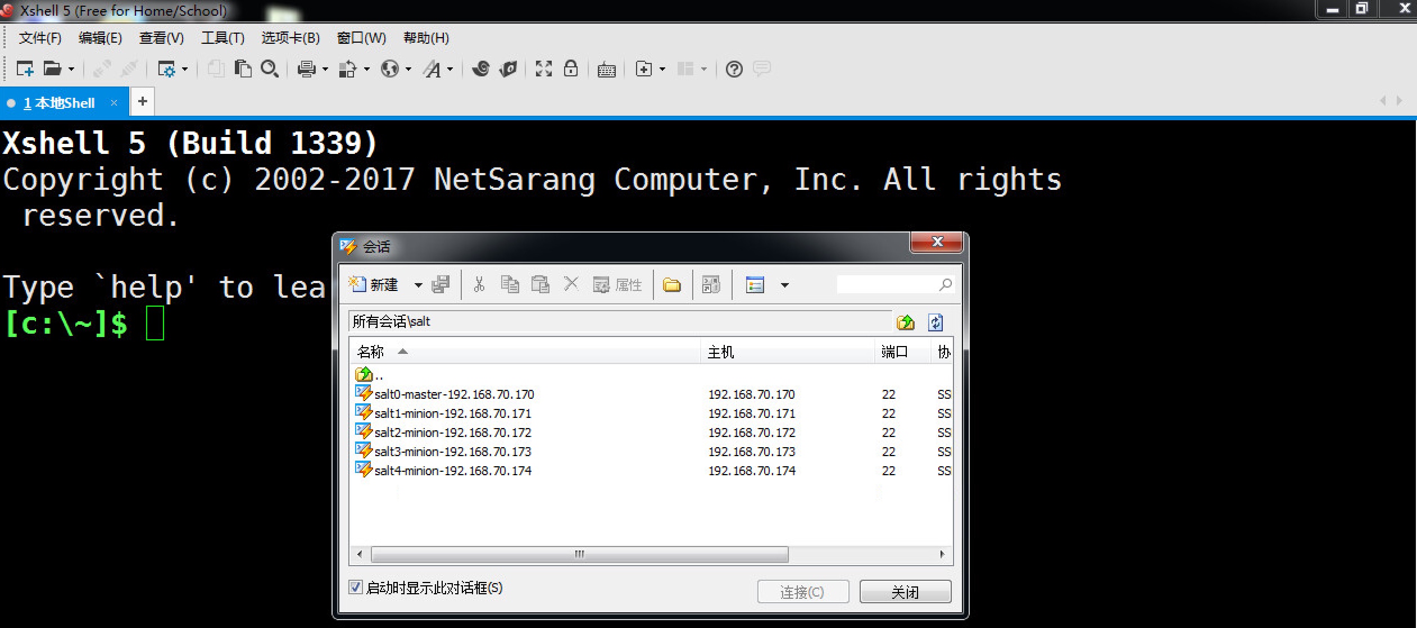Expand the color scheme dropdown arrow
This screenshot has width=1417, height=628.
click(367, 69)
